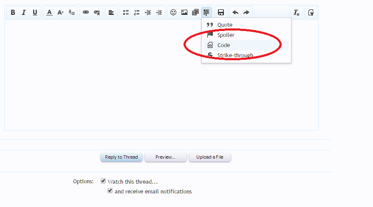Screen dimensions: 373x207
Task: Choose Spoiler from the insert menu
Action: (246, 35)
